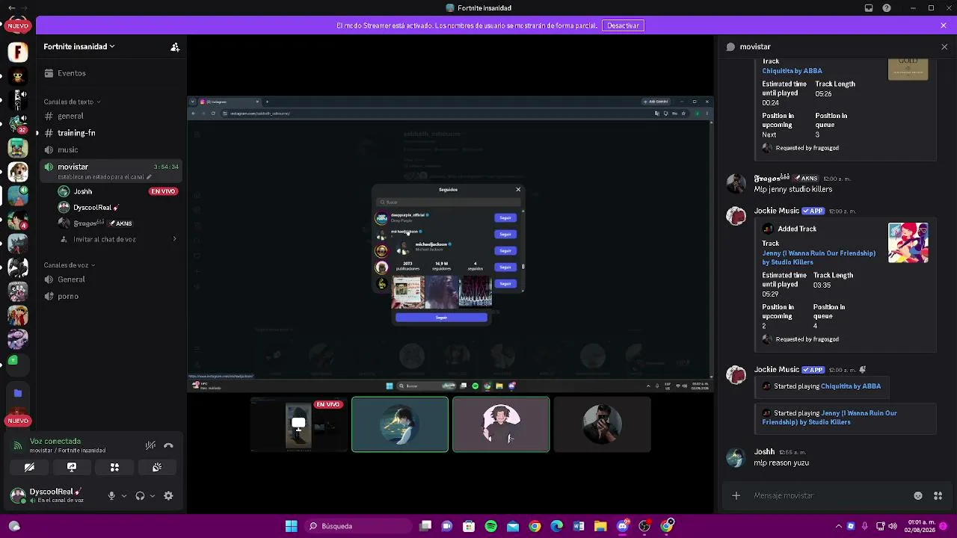Open the apps launcher in message box
Screen dimensions: 957x538
pyautogui.click(x=938, y=495)
